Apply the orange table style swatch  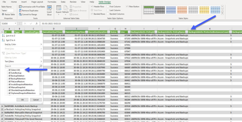182,10
